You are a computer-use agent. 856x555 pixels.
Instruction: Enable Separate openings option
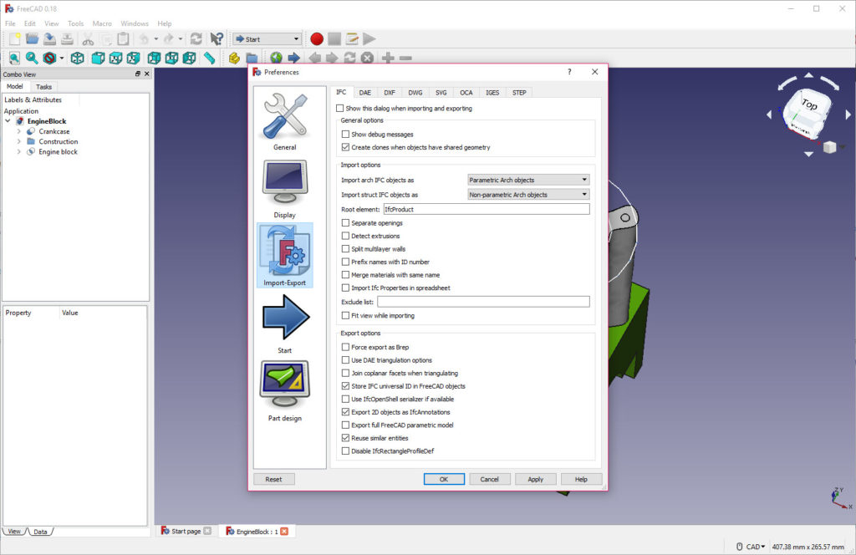[x=345, y=222]
